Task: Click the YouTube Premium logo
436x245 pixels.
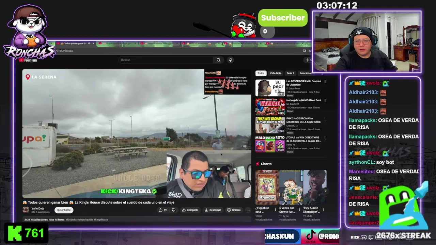Action: pyautogui.click(x=28, y=60)
